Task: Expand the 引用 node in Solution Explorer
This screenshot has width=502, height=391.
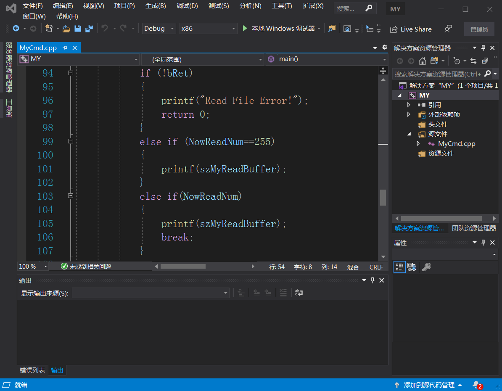Action: tap(409, 105)
